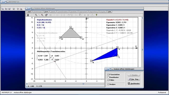The width and height of the screenshot is (169, 95).
Task: Click the 'Fixpunkt F' red text
Action: 117,20
